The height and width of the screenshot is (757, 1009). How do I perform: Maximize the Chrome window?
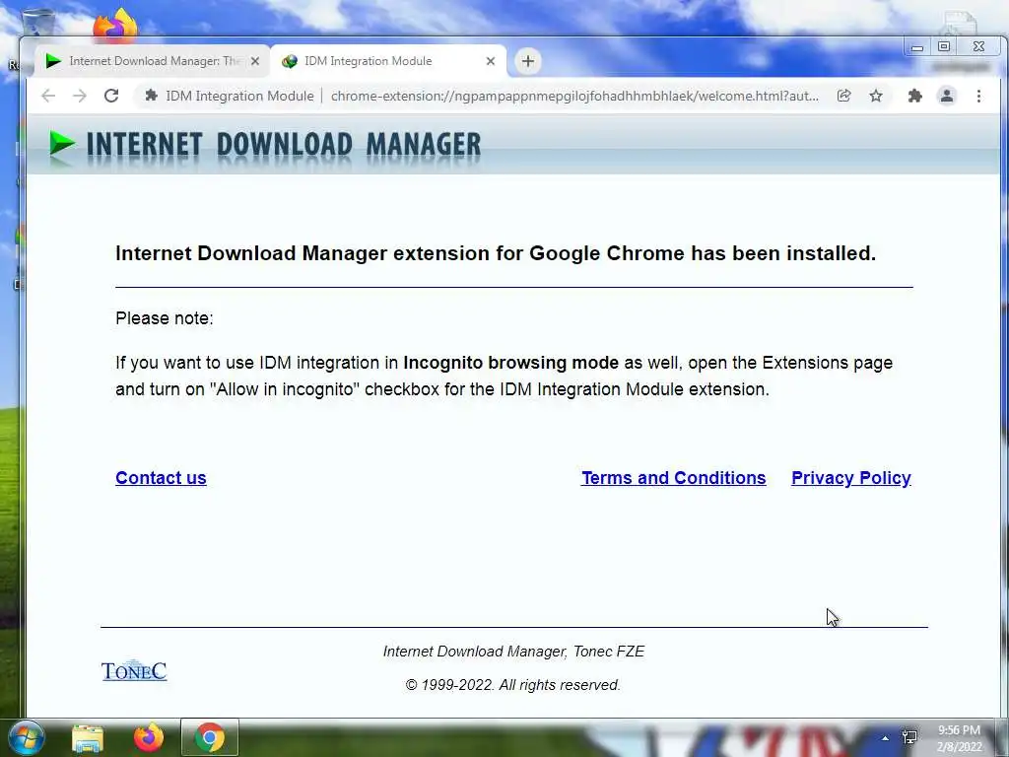943,46
